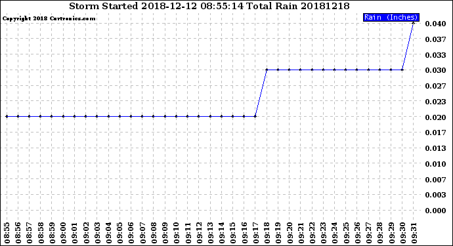Click the data point at 09:31 reaching 0.040

coord(414,23)
